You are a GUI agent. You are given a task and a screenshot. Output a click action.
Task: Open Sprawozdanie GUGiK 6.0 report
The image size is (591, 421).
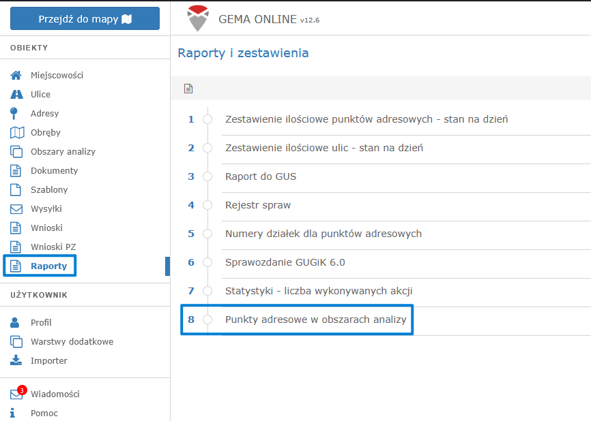[285, 262]
